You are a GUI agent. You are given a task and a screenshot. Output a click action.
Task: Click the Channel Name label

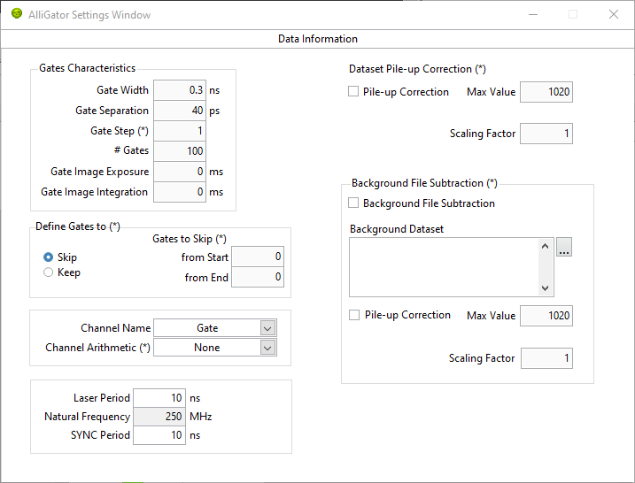[x=115, y=328]
